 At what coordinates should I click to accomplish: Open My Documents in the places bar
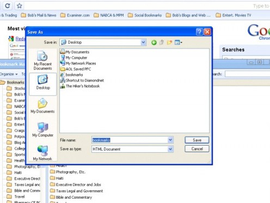(x=42, y=106)
